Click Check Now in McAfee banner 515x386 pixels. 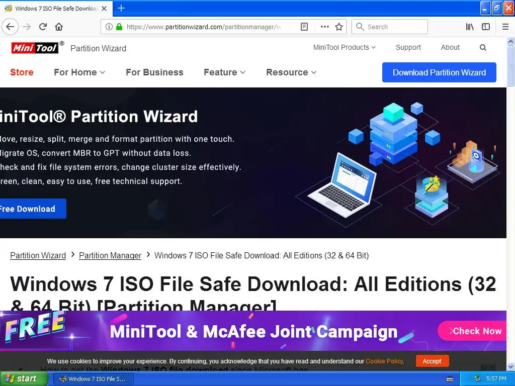click(473, 331)
